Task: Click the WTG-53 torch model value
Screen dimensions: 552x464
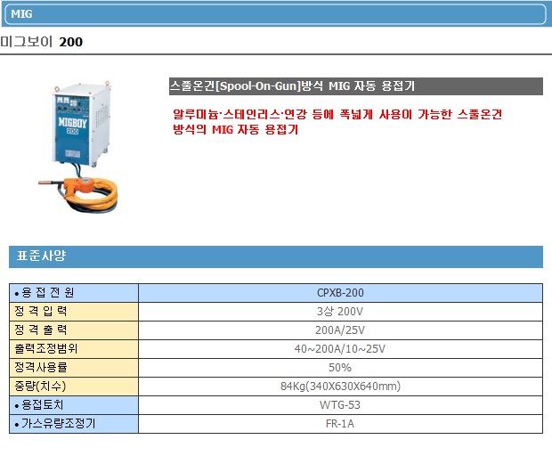Action: [340, 405]
